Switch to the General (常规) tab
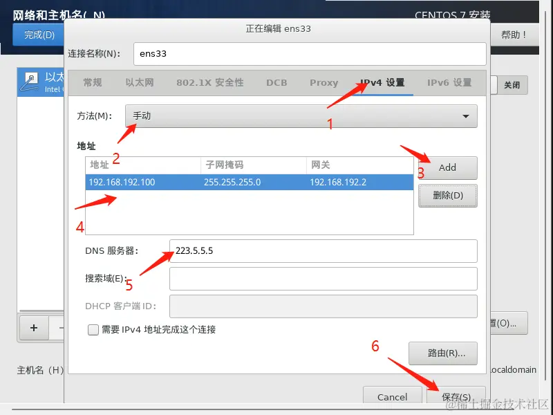553x415 pixels. (x=93, y=82)
